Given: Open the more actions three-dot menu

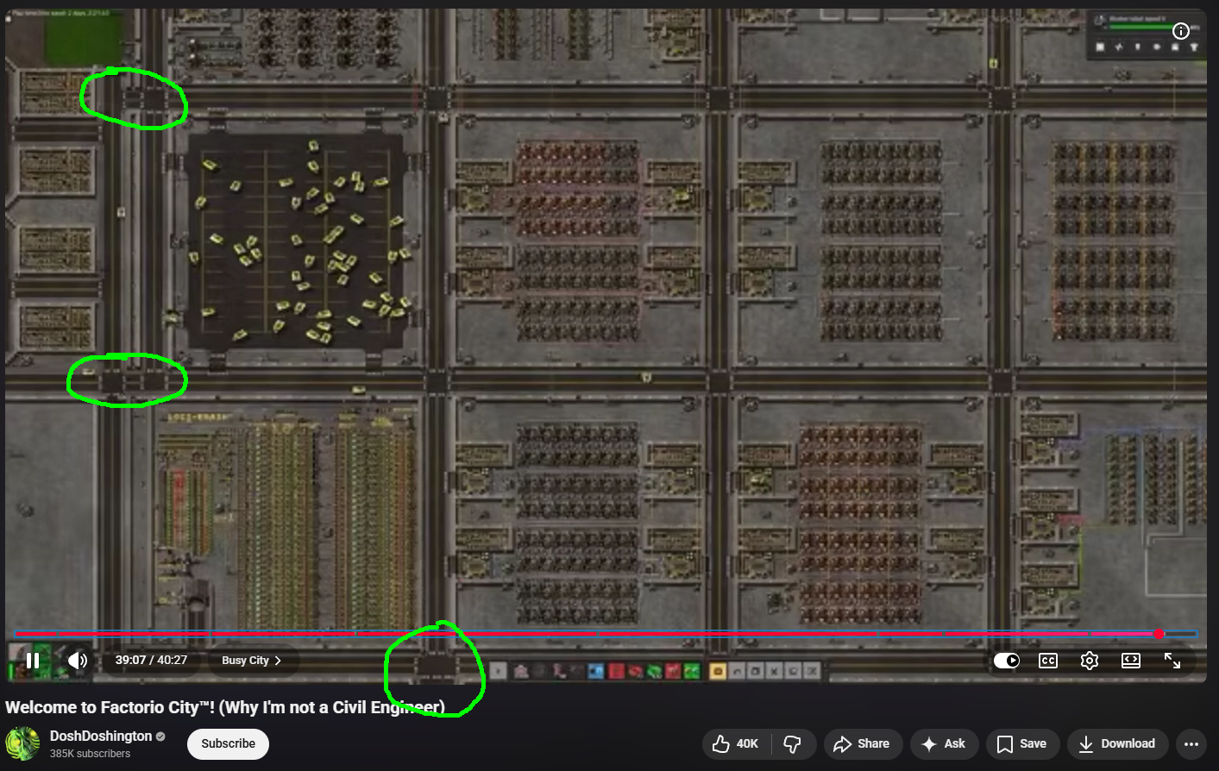Looking at the screenshot, I should tap(1191, 743).
